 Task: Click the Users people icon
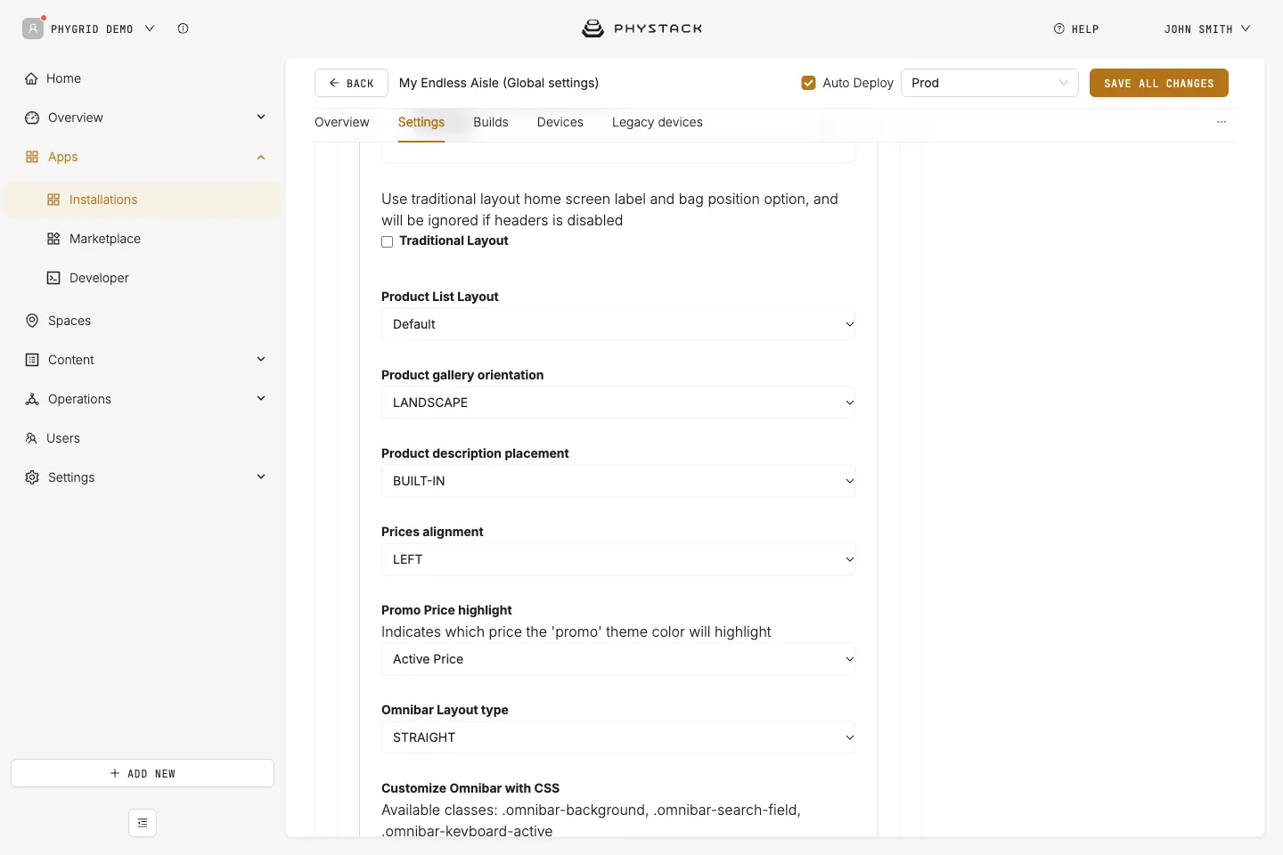coord(31,438)
